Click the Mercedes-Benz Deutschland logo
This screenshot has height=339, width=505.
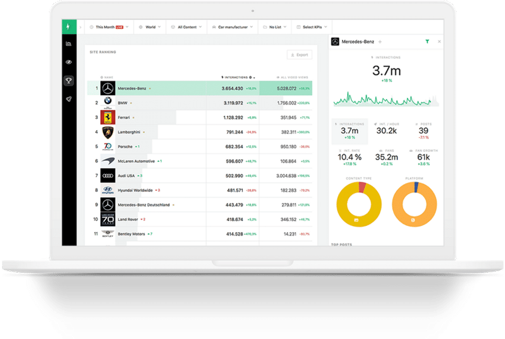(x=107, y=204)
